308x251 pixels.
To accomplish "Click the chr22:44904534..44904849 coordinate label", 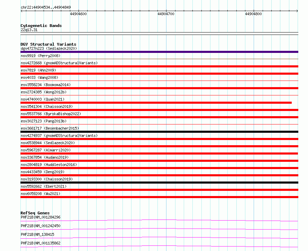I will pyautogui.click(x=46, y=7).
